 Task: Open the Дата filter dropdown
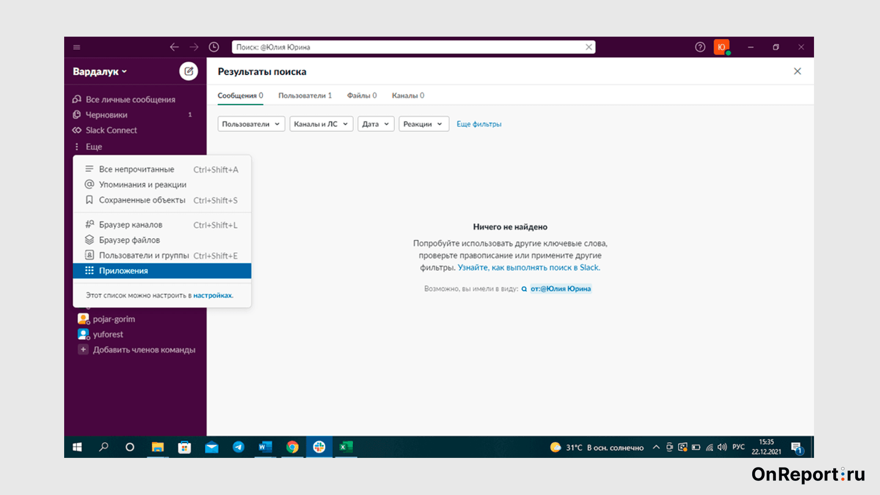(375, 124)
